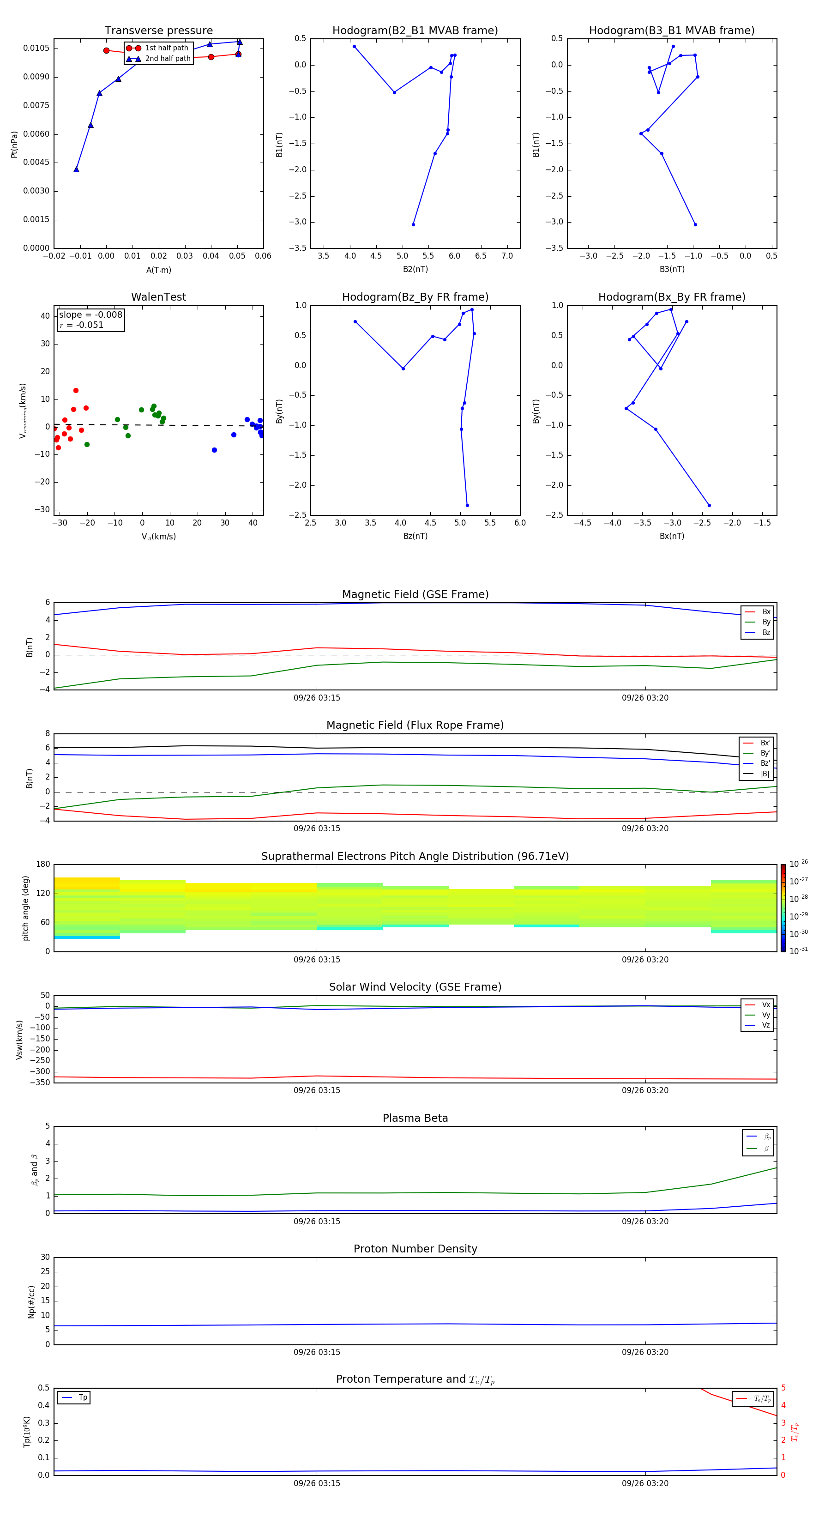Screen dimensions: 831x1524
Task: Select the 'Hodogram(B2_B1 MVAB frame)' title
Action: 415,31
